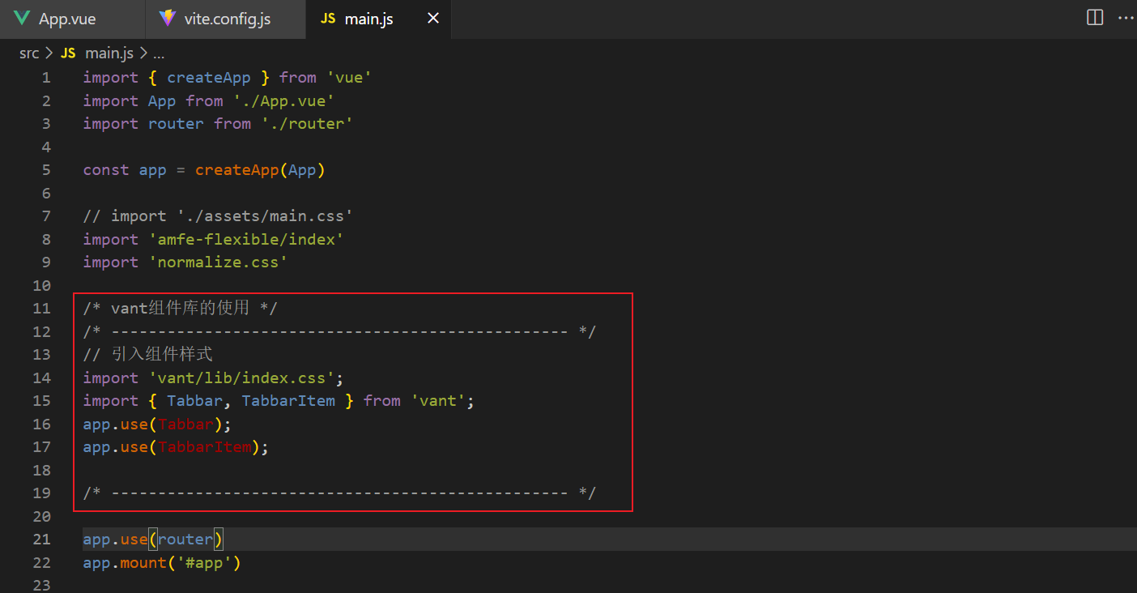1137x593 pixels.
Task: Click 'app.use(TabbarItem)' on line 17
Action: [171, 447]
